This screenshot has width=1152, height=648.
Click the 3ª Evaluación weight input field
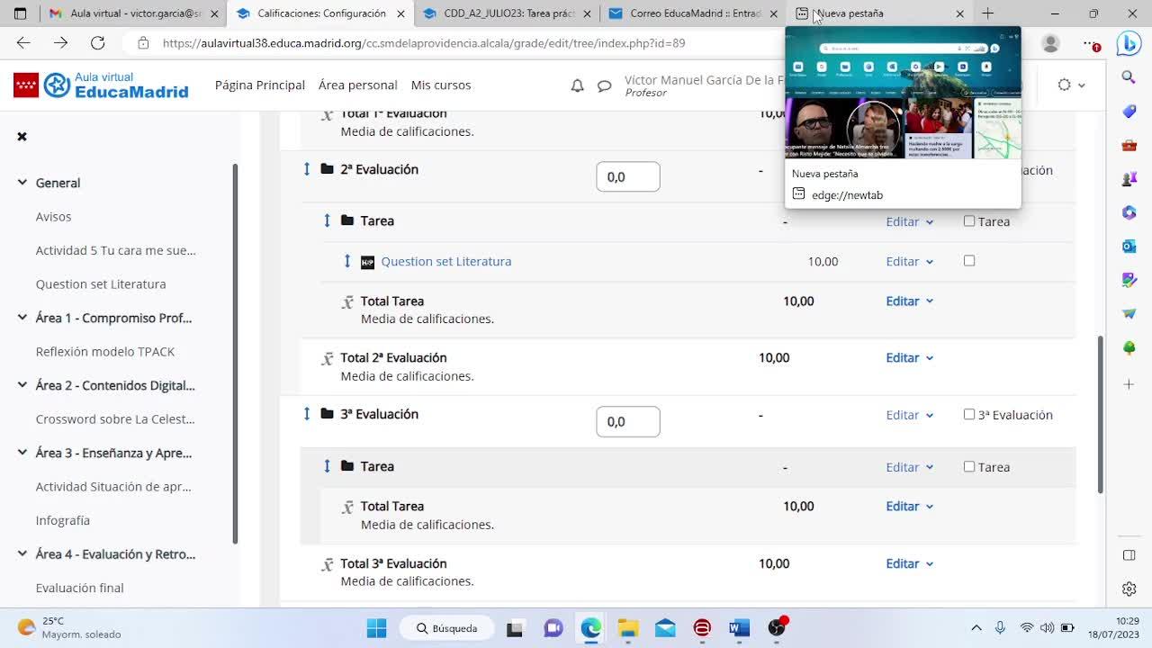pyautogui.click(x=628, y=421)
